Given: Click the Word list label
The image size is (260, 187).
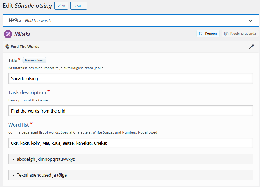Looking at the screenshot, I should 19,125.
